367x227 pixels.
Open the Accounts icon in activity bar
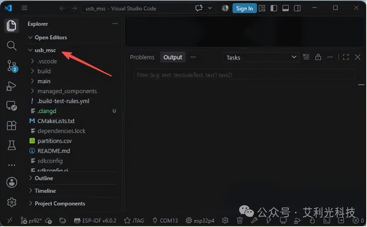click(x=12, y=182)
